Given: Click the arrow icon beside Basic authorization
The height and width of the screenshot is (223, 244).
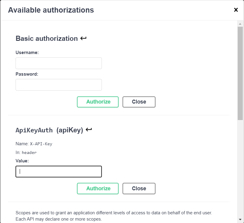Looking at the screenshot, I should (83, 38).
